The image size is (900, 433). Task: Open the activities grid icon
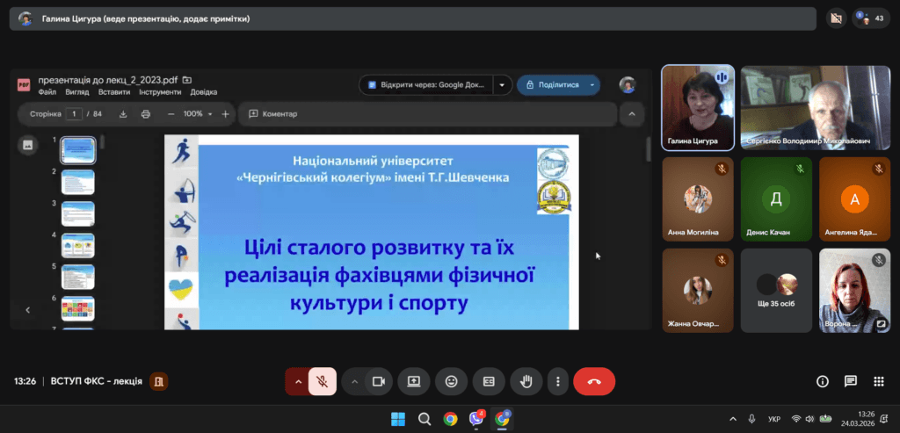coord(878,381)
